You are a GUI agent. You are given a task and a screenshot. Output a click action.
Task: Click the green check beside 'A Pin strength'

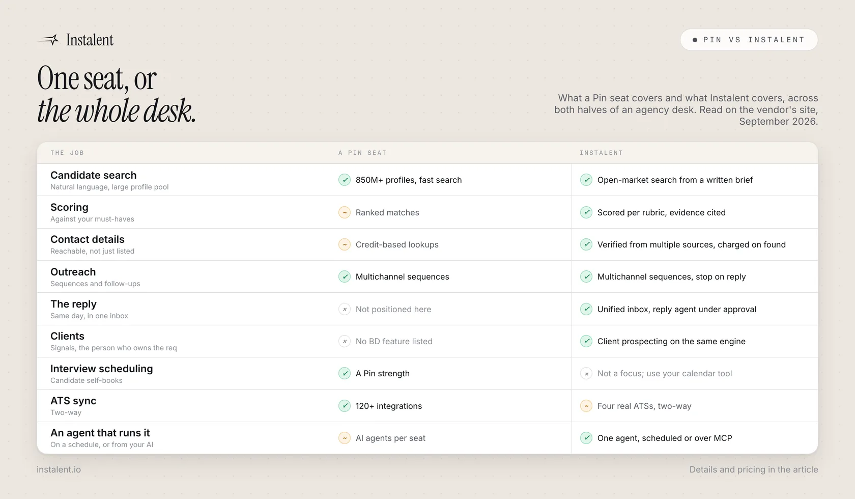pyautogui.click(x=345, y=373)
